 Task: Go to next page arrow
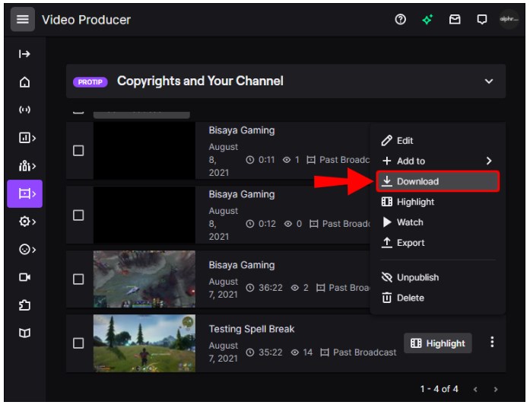point(496,390)
